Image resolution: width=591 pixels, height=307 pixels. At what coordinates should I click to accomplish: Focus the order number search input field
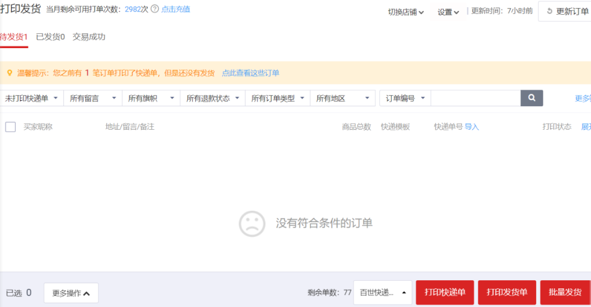476,98
